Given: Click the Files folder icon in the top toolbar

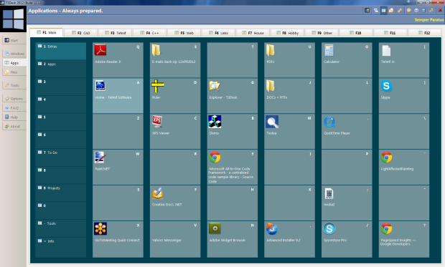Looking at the screenshot, I should pyautogui.click(x=391, y=11).
